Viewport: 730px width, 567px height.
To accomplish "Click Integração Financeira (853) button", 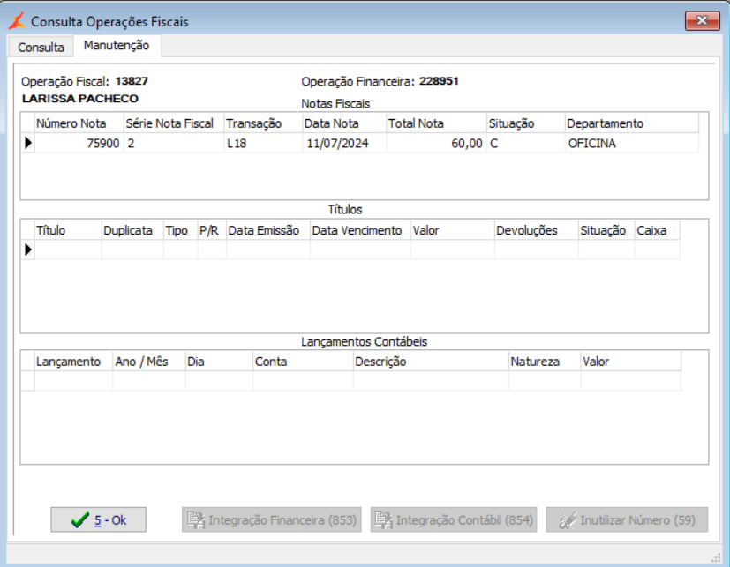I will [271, 519].
